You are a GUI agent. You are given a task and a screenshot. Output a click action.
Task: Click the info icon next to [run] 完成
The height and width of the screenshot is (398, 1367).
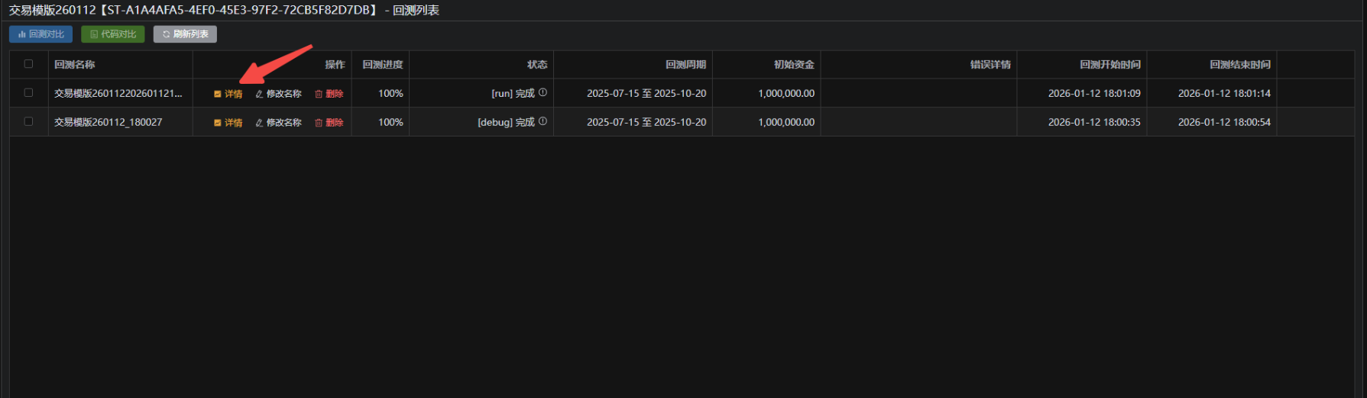point(543,92)
